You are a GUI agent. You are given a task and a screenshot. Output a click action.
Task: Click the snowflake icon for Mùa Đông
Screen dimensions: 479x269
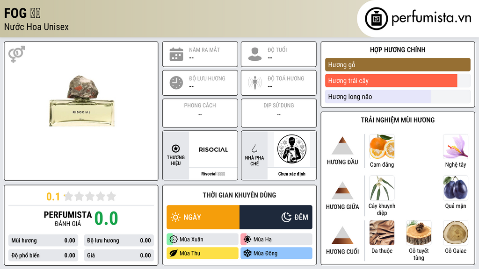247,253
